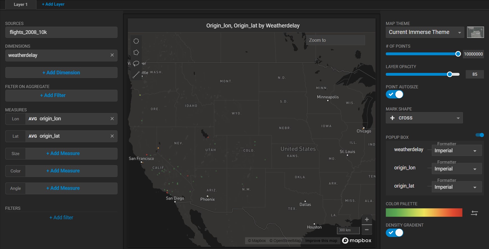This screenshot has width=489, height=249.
Task: Open the weatherdelay Formatter dropdown
Action: 456,151
